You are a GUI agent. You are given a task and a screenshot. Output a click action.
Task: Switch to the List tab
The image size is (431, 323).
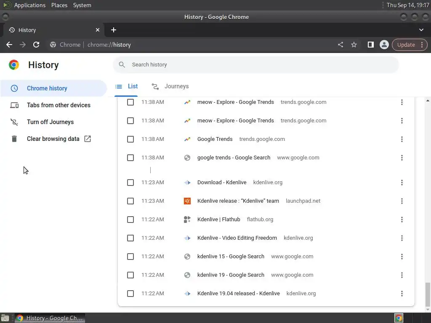coord(126,86)
